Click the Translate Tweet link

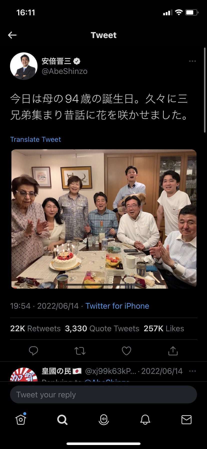pos(35,139)
